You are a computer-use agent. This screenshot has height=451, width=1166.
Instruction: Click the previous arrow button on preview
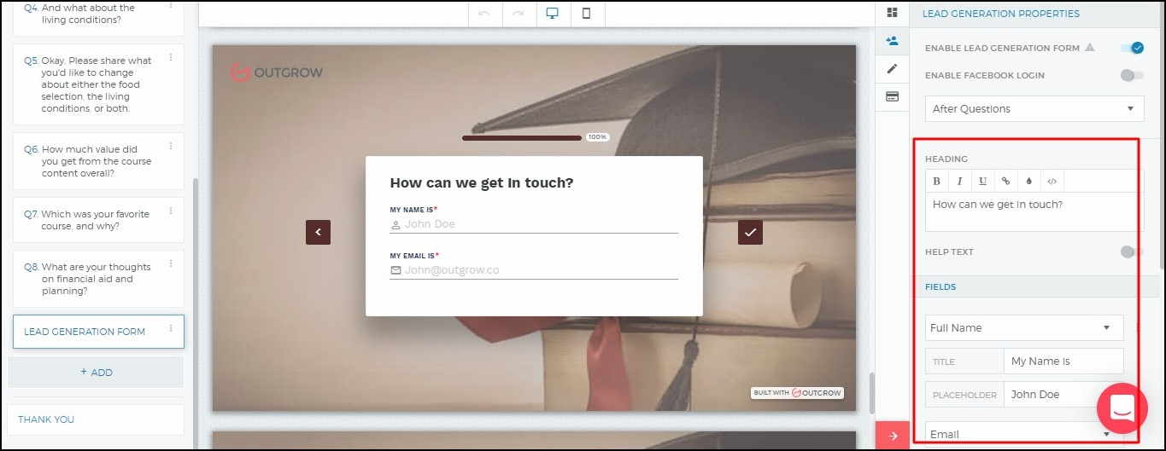point(318,232)
